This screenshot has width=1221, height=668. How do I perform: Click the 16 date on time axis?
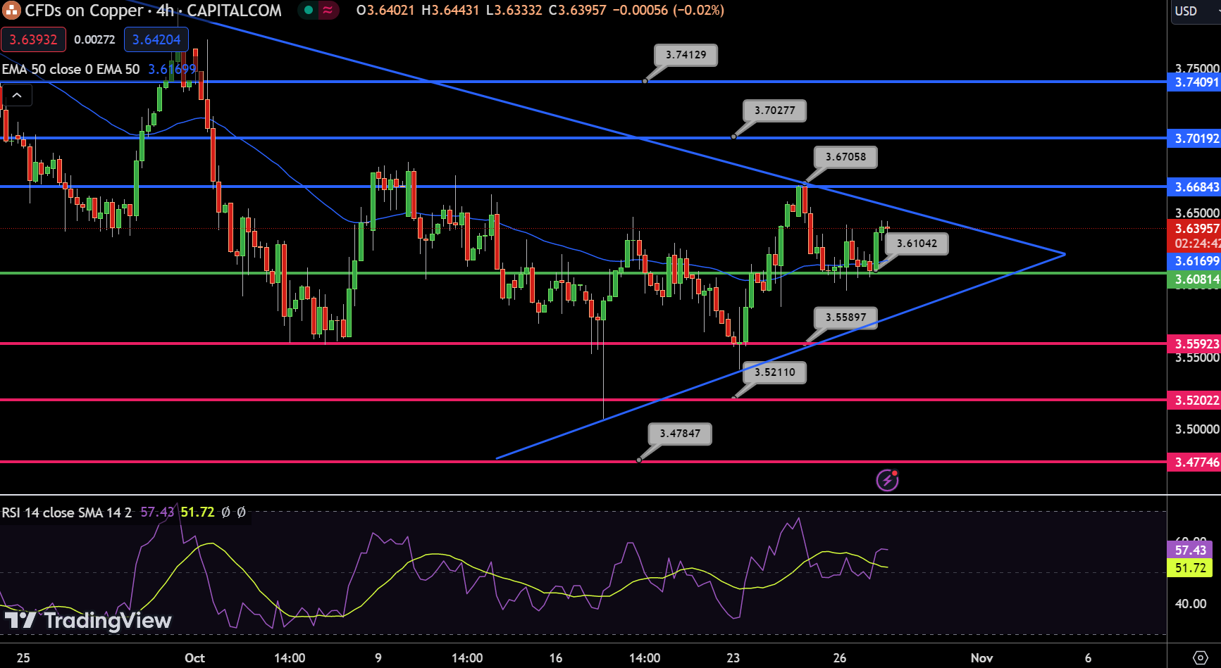click(x=556, y=658)
